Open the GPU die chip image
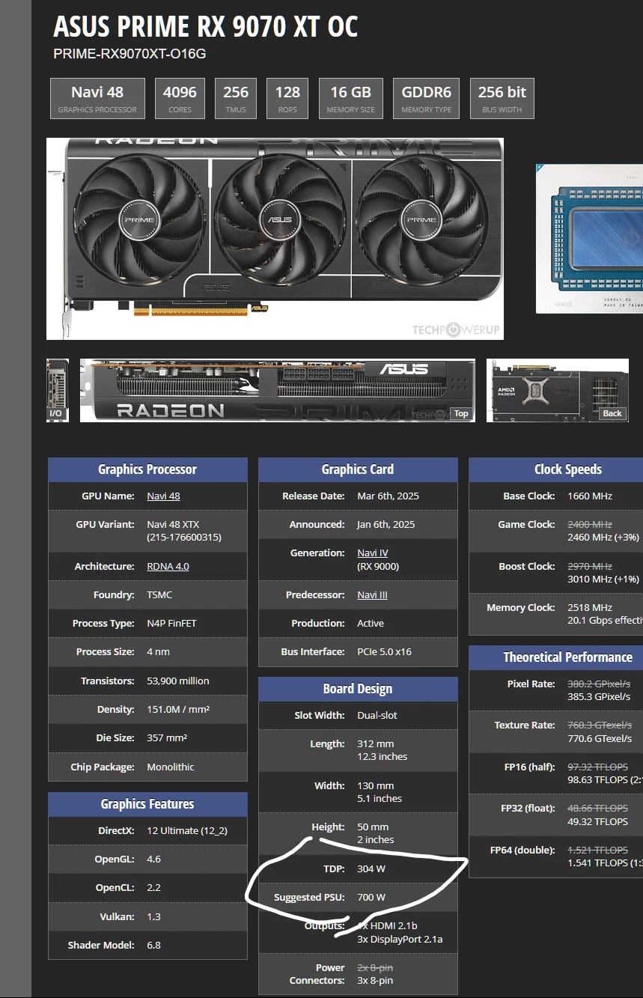This screenshot has width=643, height=998. tap(589, 239)
